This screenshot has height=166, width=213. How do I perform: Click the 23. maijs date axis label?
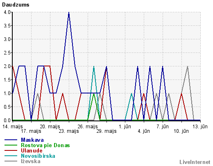pyautogui.click(x=69, y=131)
